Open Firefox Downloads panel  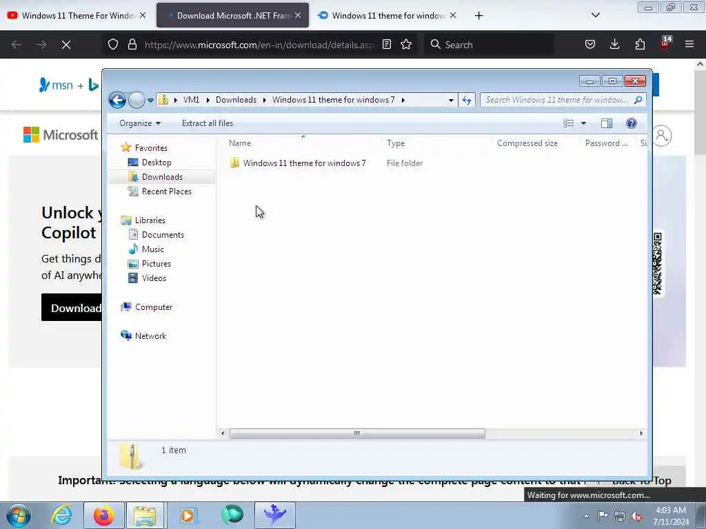coord(614,44)
